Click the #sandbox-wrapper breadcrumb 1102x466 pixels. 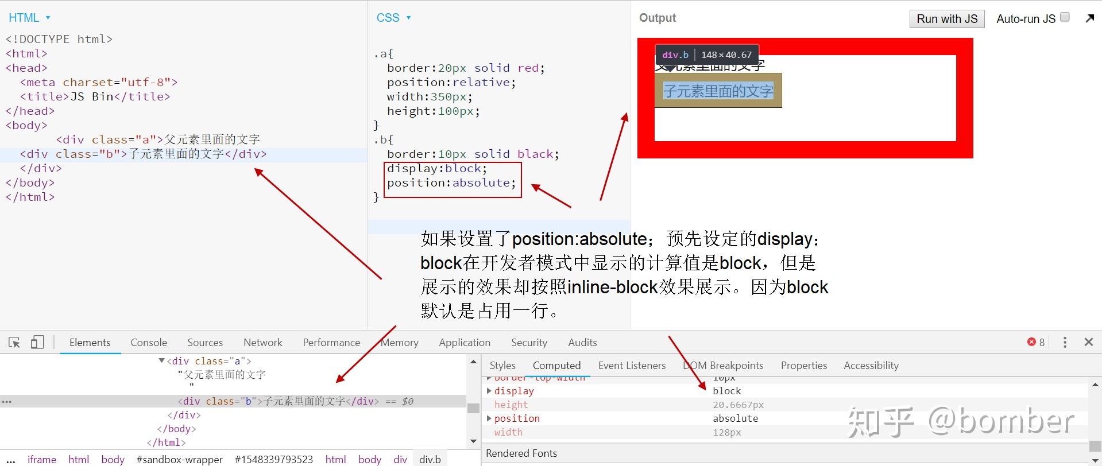(x=180, y=460)
